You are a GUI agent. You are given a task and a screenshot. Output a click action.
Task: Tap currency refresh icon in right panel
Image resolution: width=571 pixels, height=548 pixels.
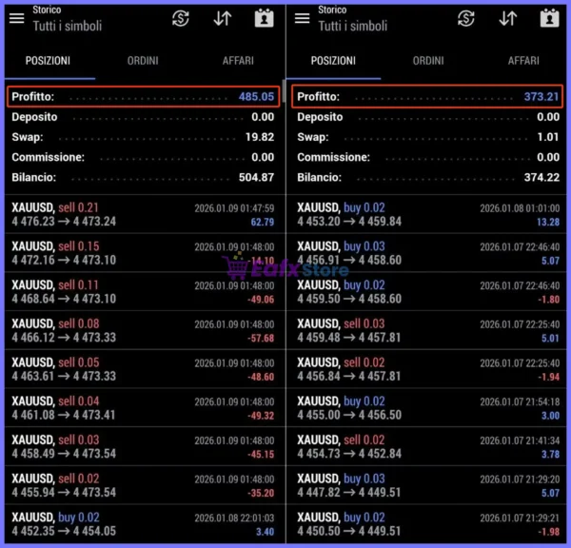[466, 18]
